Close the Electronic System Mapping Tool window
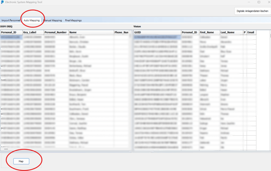The width and height of the screenshot is (271, 171). coord(269,2)
